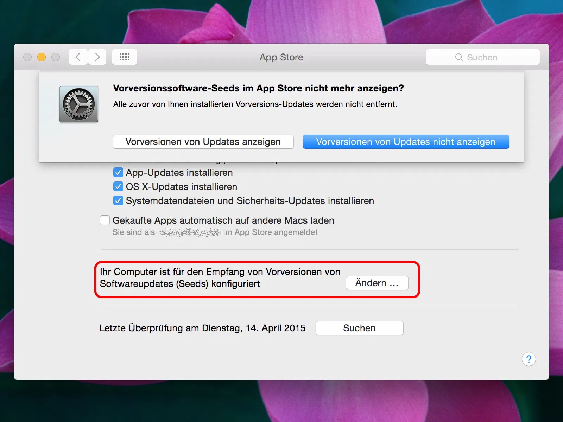Show all preferences via grid icon
Image resolution: width=563 pixels, height=422 pixels.
point(125,57)
